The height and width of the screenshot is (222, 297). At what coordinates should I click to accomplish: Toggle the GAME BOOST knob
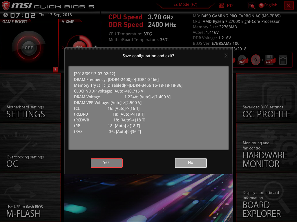[x=29, y=48]
